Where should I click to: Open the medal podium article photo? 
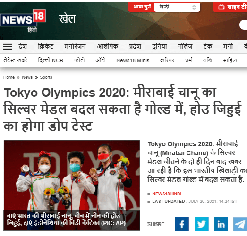tap(72, 185)
